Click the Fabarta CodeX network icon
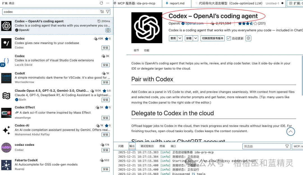Viewport: 303px width, 175px height. (x=6, y=165)
